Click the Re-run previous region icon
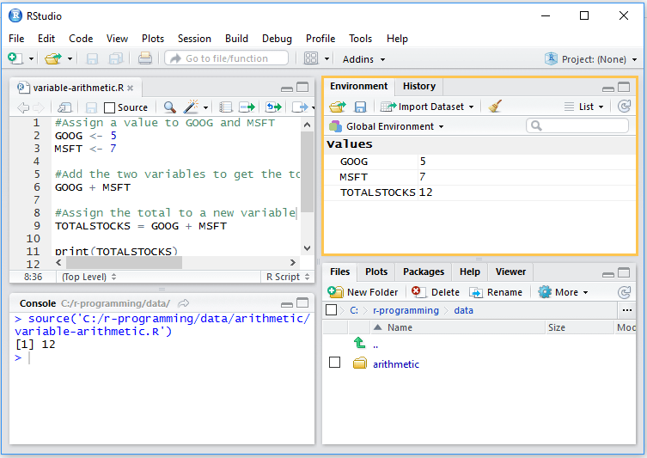647x458 pixels. [x=273, y=107]
